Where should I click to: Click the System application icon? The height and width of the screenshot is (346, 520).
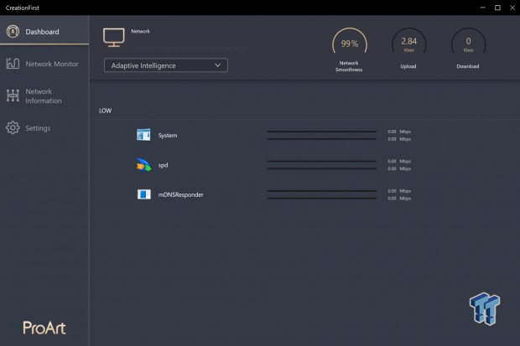143,135
